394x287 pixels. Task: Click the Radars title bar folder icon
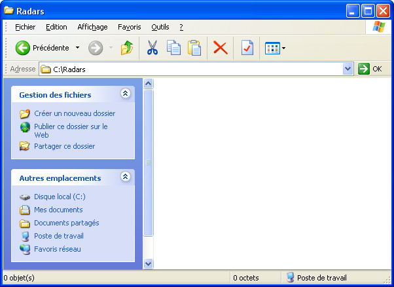coord(9,10)
